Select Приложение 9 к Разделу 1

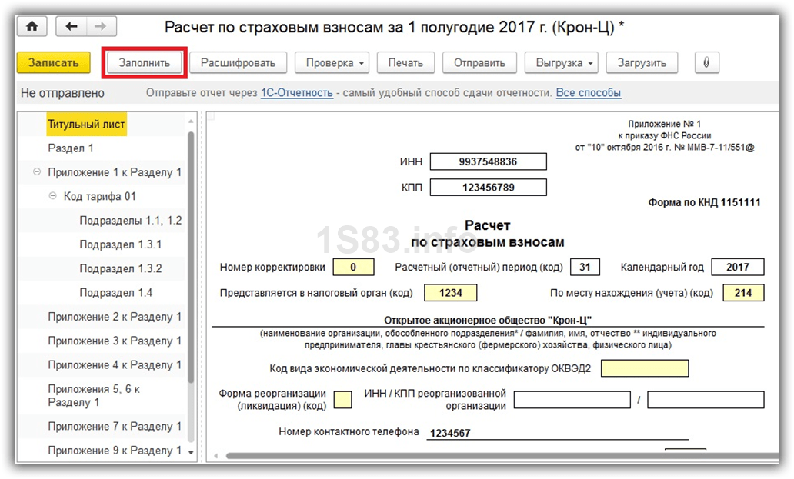pyautogui.click(x=115, y=451)
